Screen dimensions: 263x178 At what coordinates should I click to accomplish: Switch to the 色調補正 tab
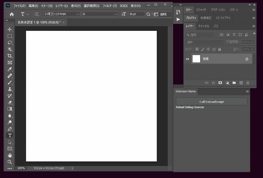click(x=206, y=18)
